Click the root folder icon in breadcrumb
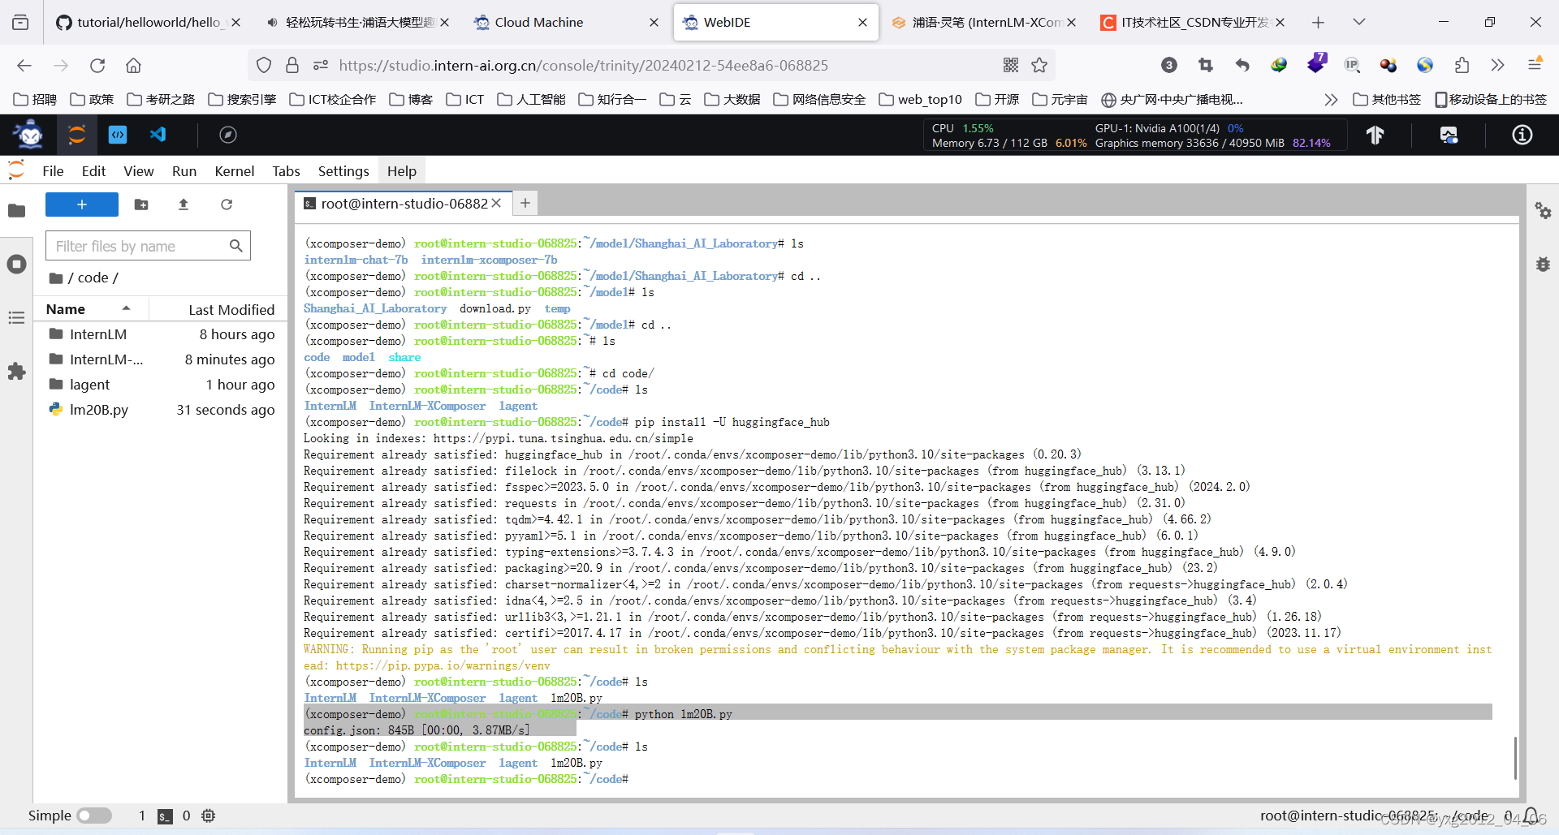 [56, 278]
